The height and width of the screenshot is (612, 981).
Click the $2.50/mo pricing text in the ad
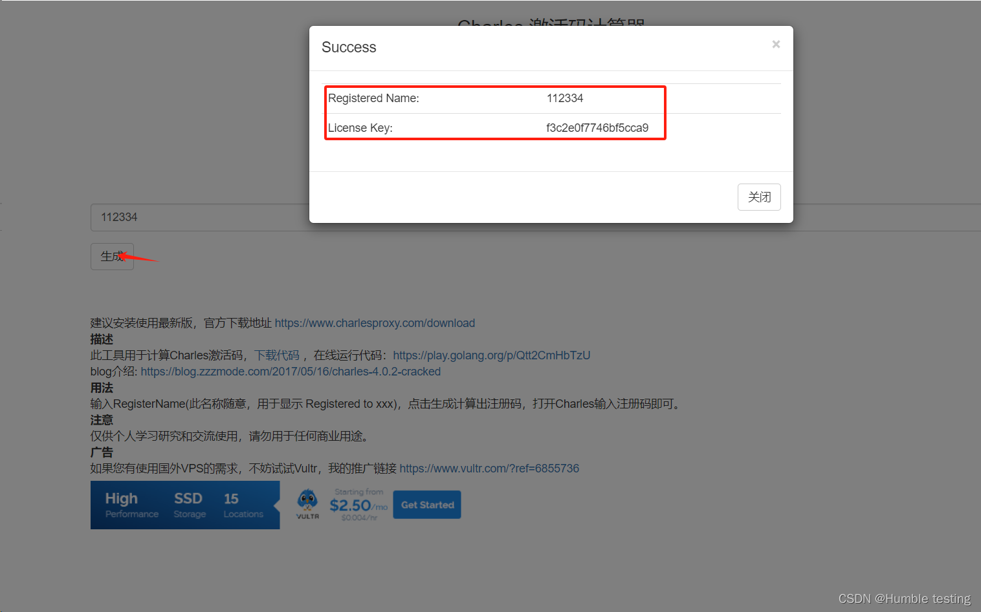coord(358,506)
